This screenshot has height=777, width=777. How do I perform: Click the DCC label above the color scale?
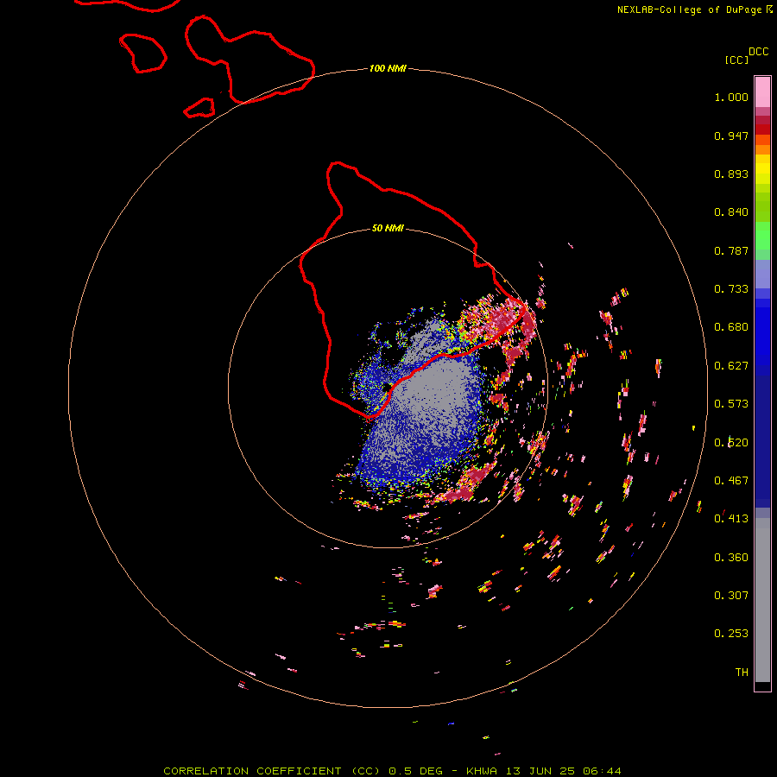pos(758,52)
